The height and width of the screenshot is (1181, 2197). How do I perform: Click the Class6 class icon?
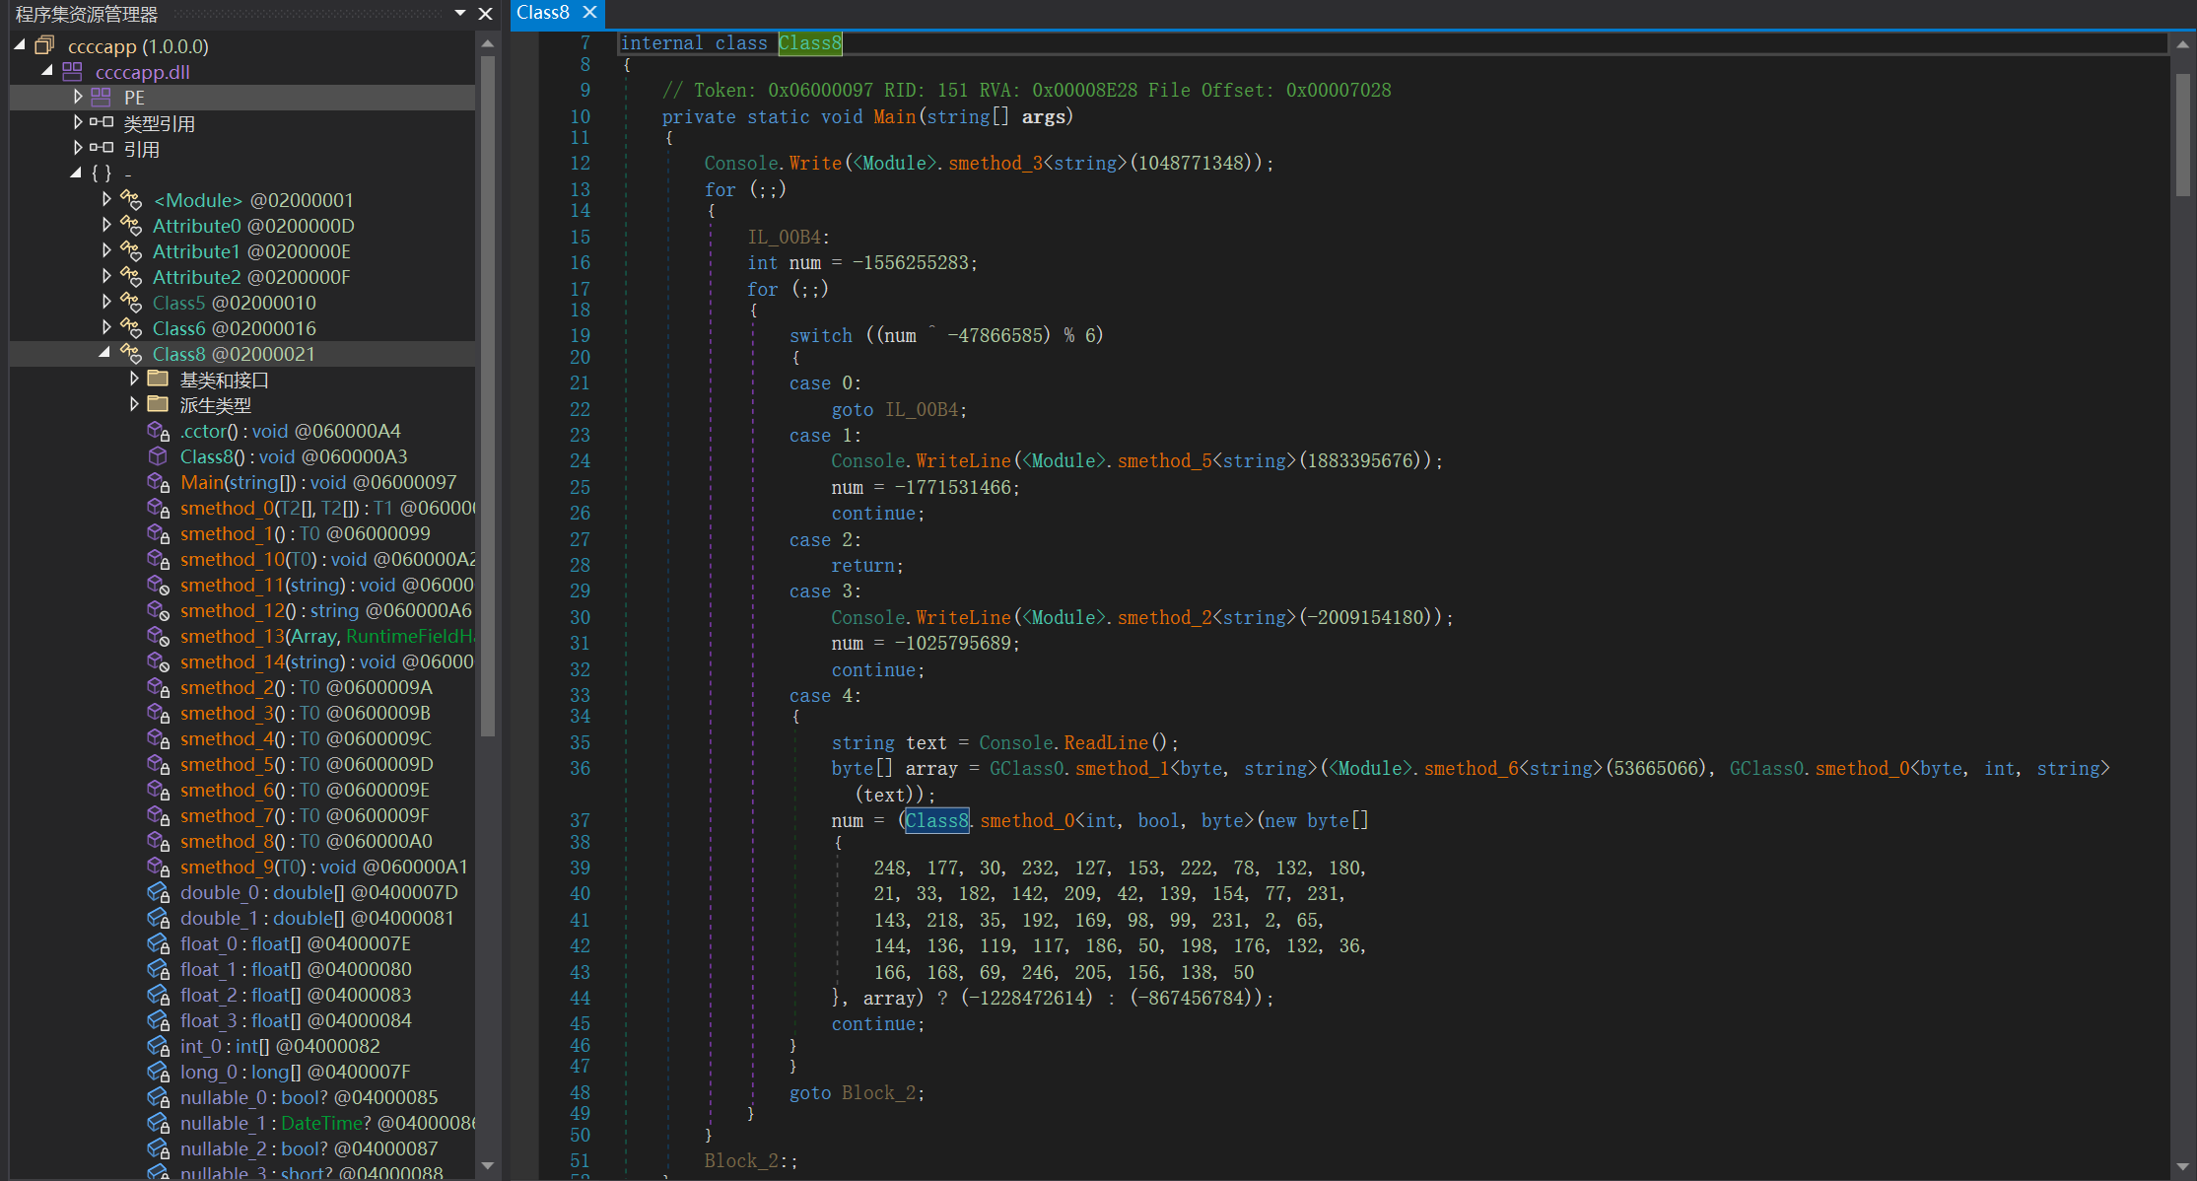131,327
